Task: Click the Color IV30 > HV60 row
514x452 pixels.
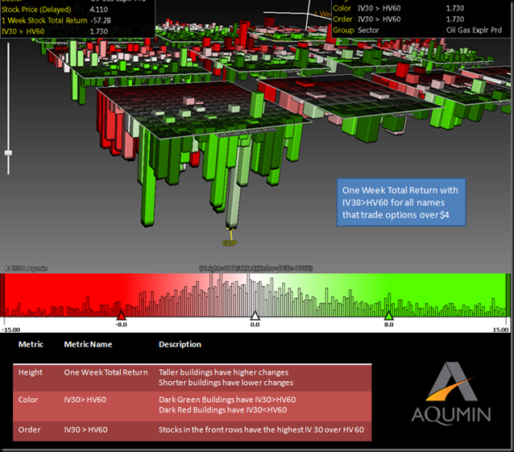Action: coord(399,8)
